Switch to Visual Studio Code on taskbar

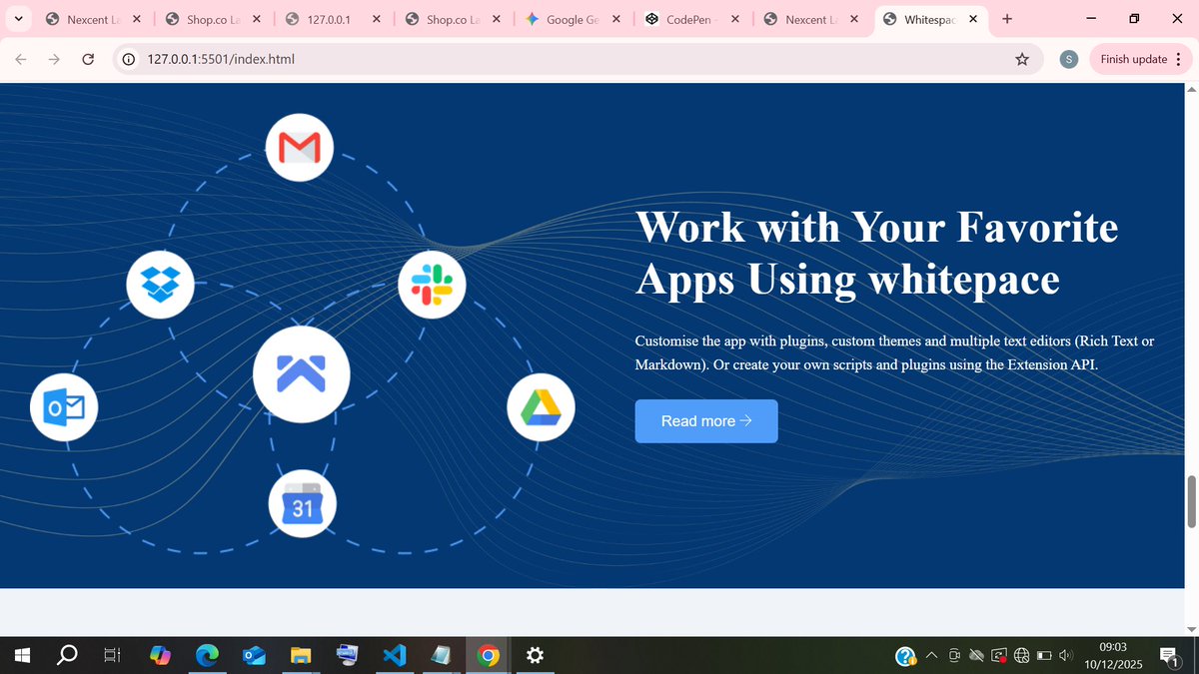click(x=395, y=655)
